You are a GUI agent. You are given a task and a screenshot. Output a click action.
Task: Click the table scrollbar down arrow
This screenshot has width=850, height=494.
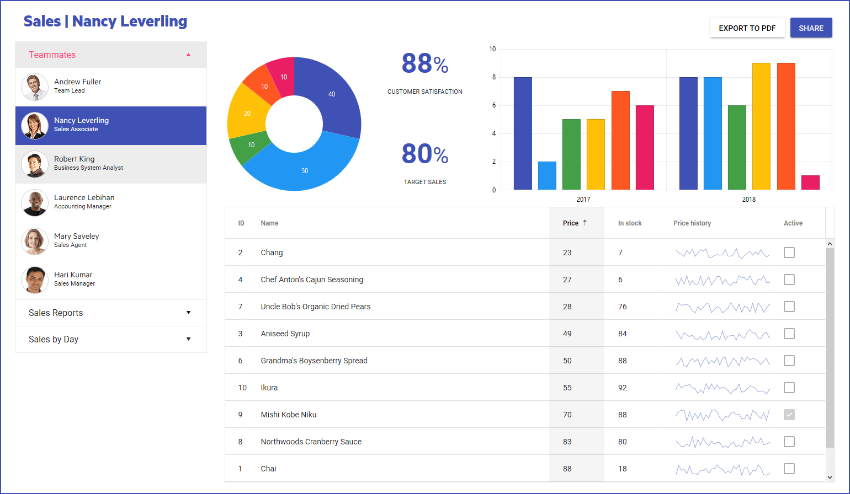coord(830,477)
